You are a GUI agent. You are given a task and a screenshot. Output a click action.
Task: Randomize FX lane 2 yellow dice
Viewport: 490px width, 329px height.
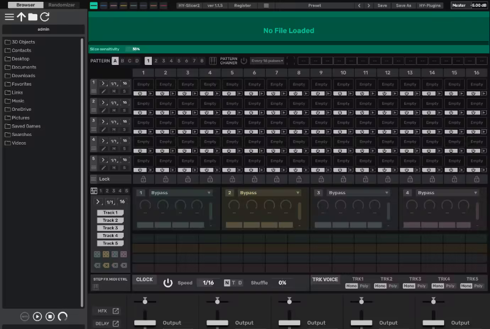[x=106, y=254]
